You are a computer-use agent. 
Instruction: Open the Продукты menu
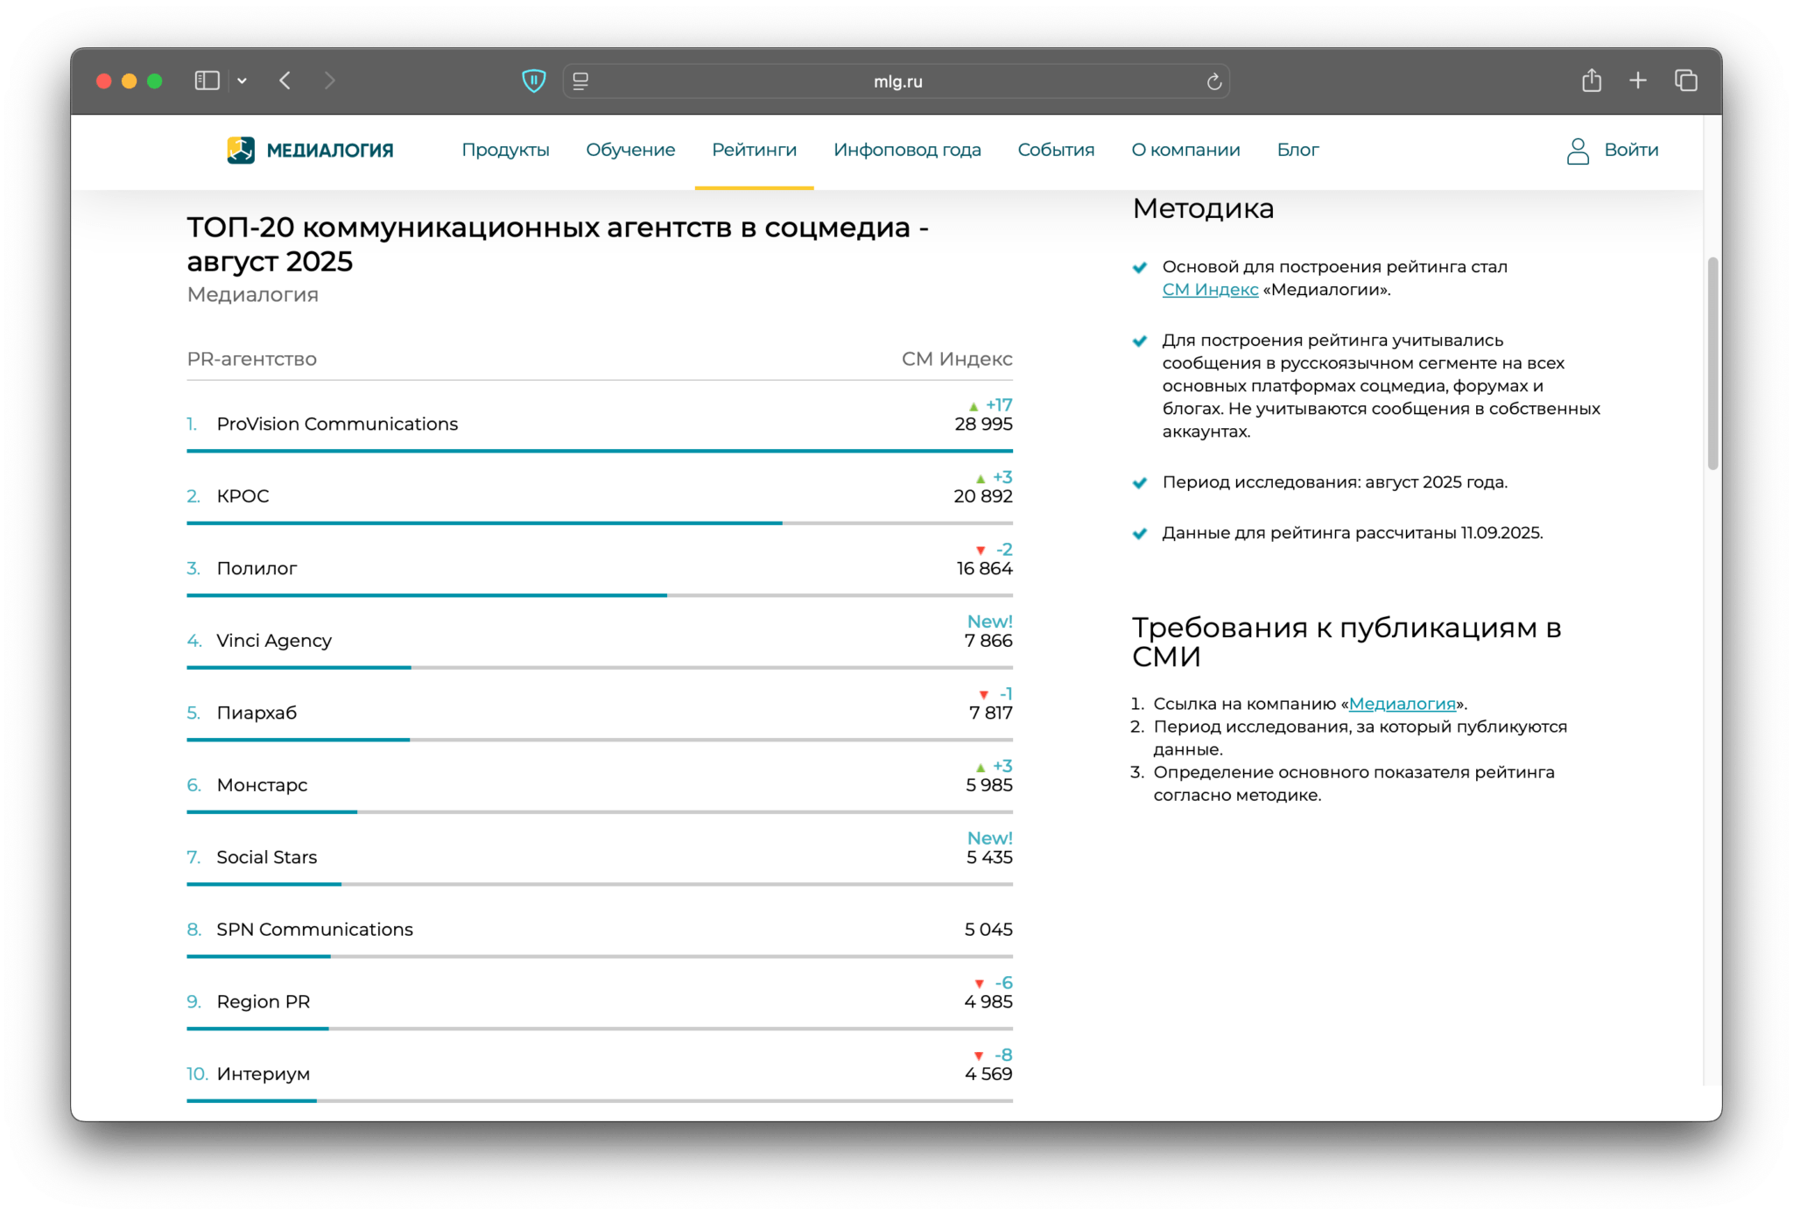505,150
